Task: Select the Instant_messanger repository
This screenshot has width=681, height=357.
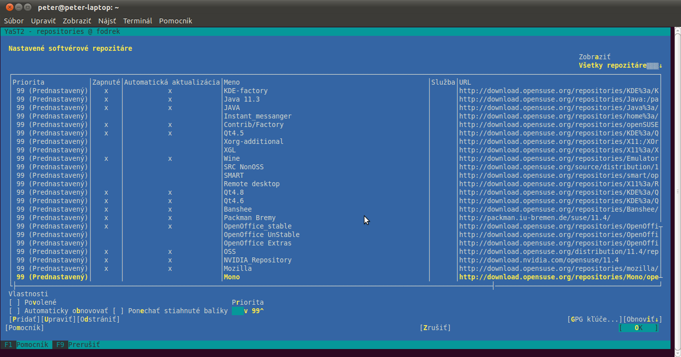Action: coord(258,116)
